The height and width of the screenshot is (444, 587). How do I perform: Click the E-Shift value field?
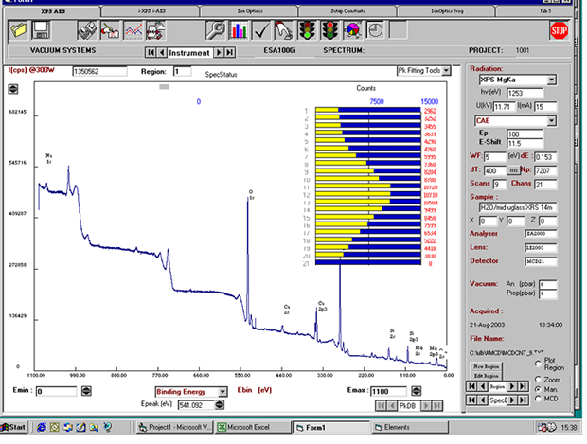point(525,143)
